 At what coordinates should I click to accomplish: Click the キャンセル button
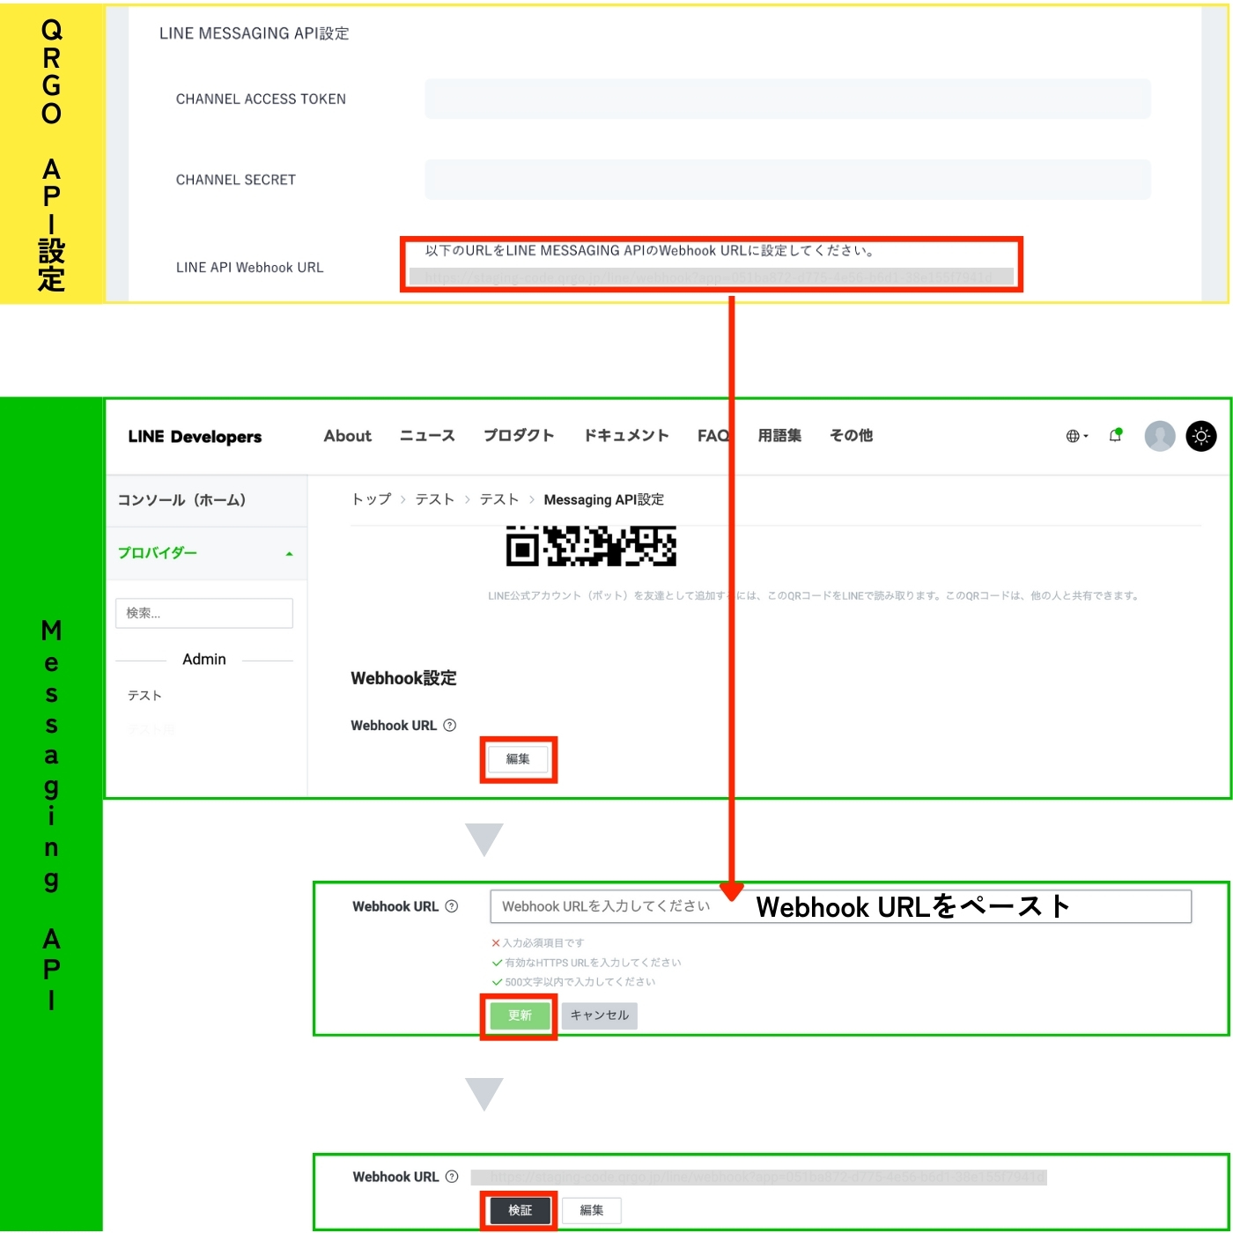[x=600, y=1015]
